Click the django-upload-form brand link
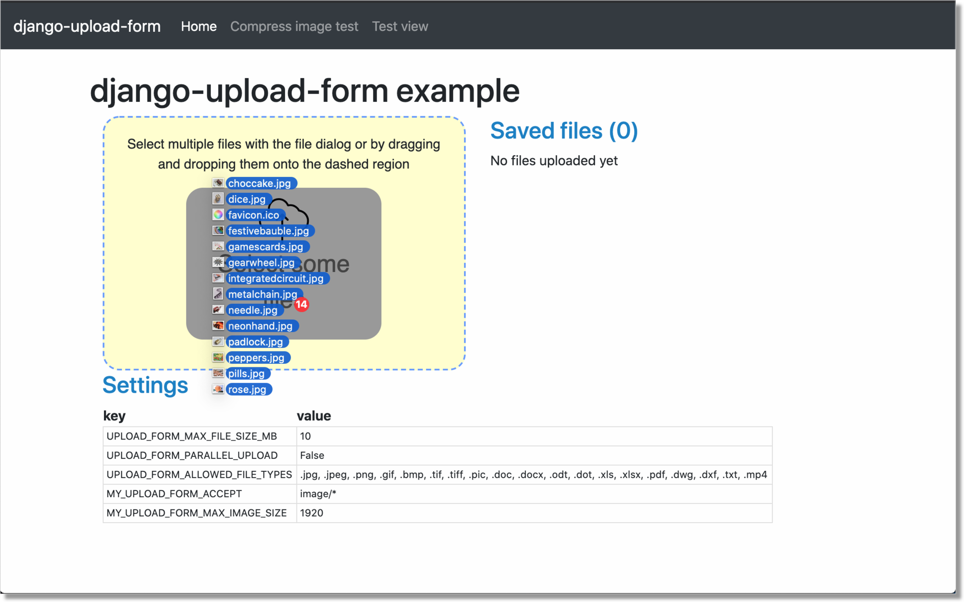This screenshot has height=602, width=964. 87,26
